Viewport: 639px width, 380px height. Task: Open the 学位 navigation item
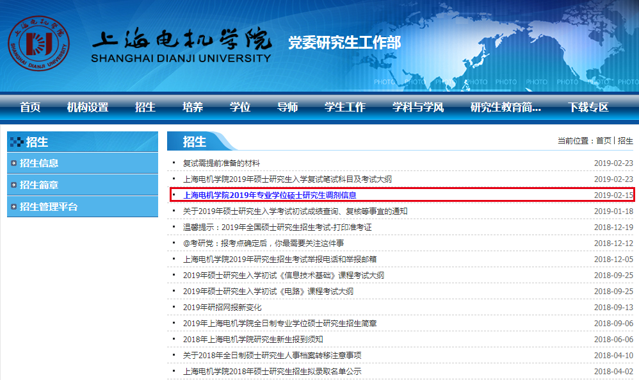[239, 107]
